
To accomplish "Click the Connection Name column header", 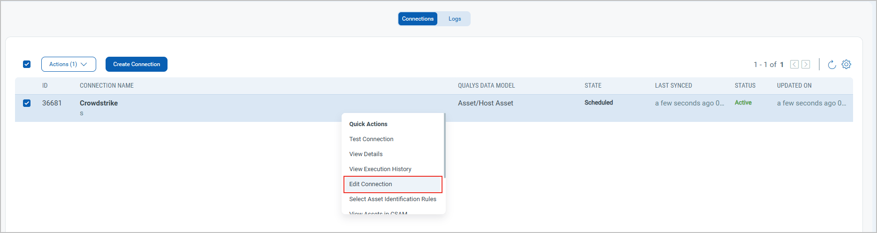I will 107,86.
